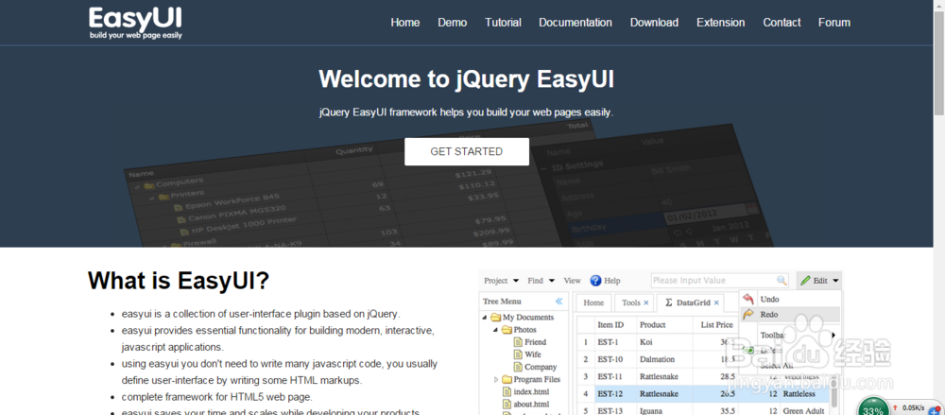Click the List Price column header
945x415 pixels.
(x=716, y=324)
